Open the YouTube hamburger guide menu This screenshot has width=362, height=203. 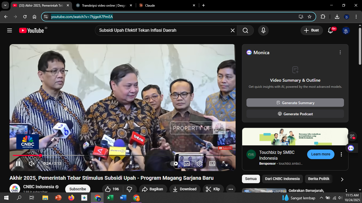pos(10,30)
